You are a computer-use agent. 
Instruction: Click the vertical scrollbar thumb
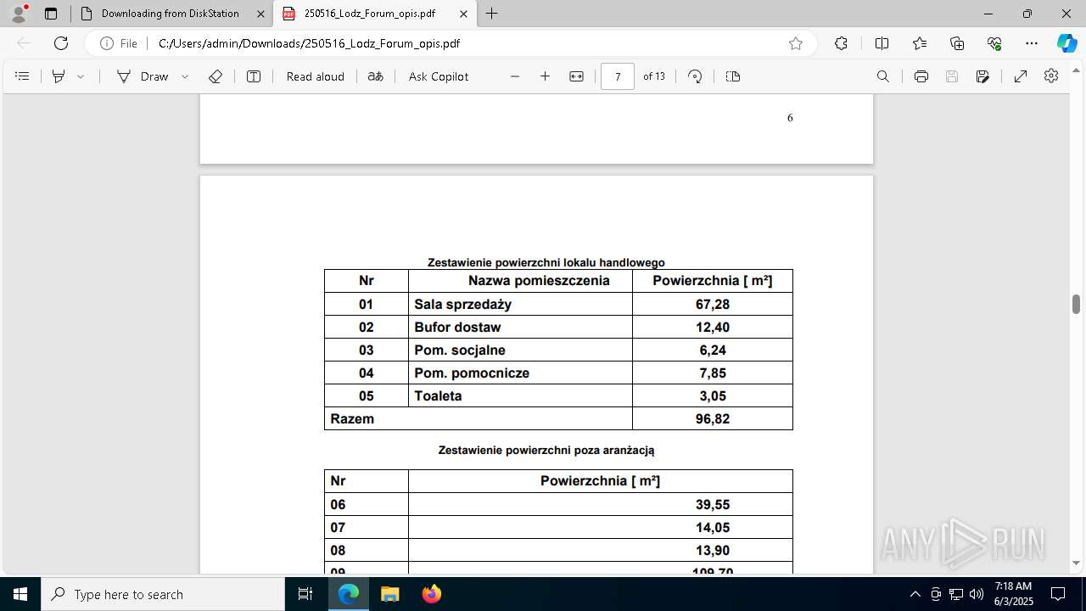(1076, 304)
